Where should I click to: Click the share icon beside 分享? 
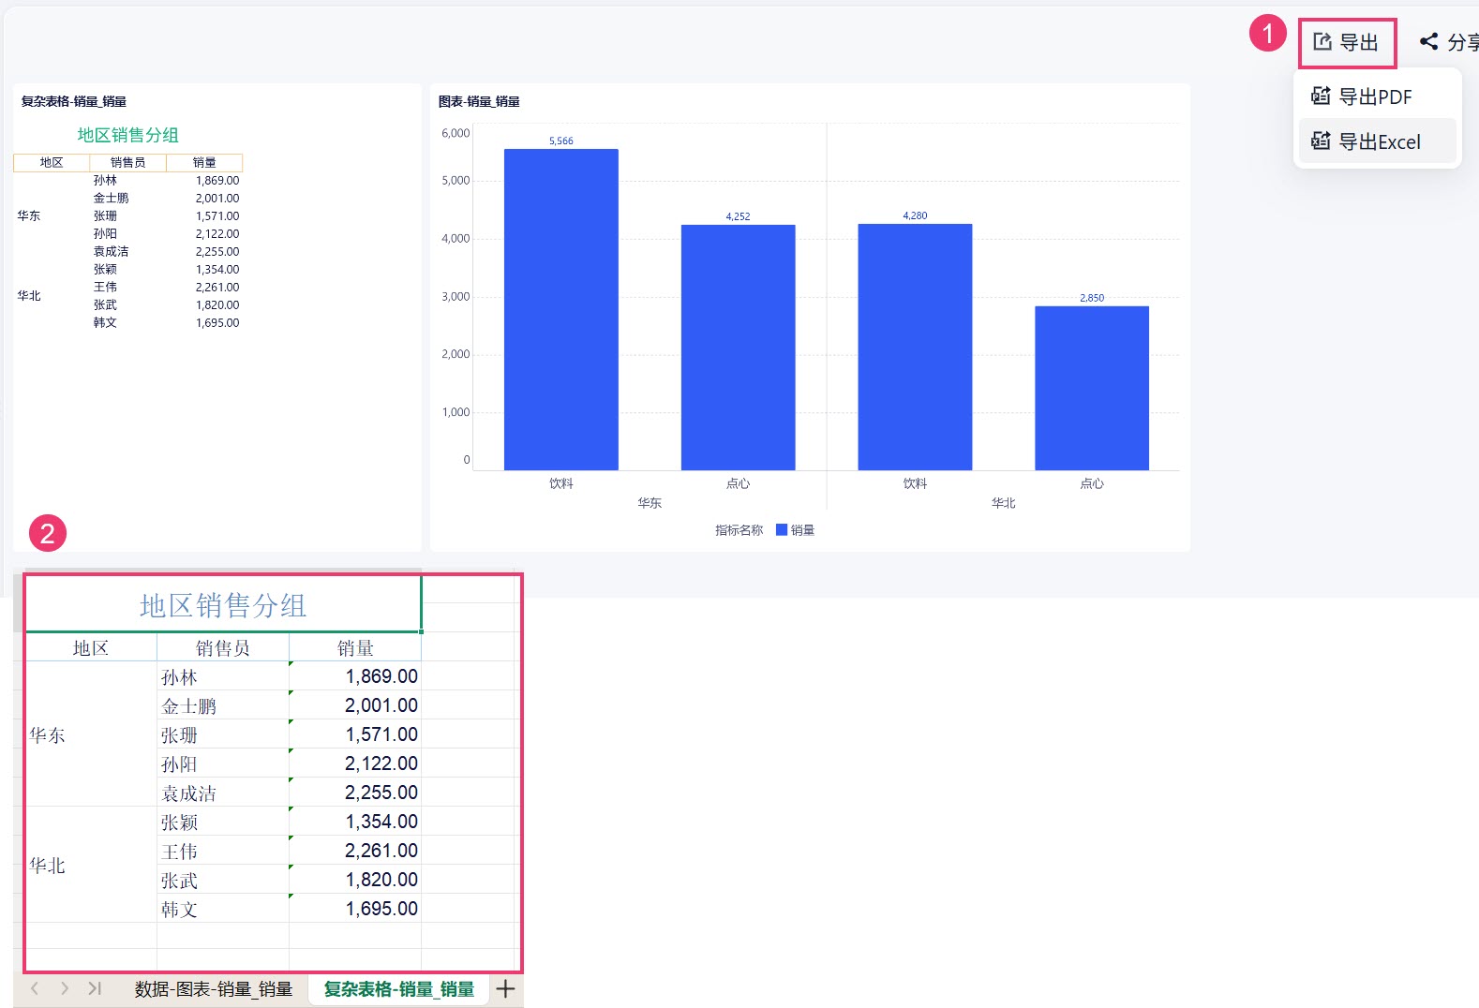(1428, 41)
